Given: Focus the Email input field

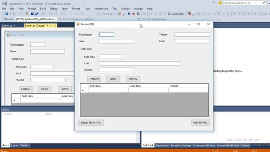Looking at the screenshot, I should 192,41.
